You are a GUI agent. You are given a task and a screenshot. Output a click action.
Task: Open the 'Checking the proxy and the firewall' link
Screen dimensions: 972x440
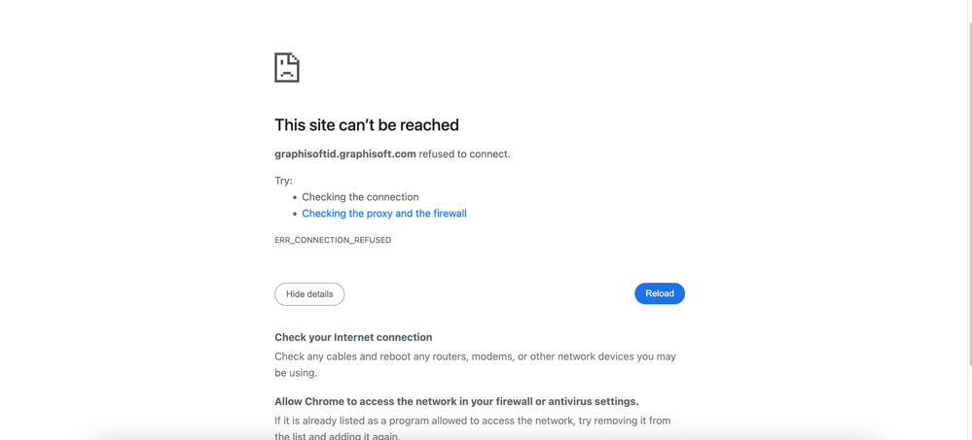(383, 214)
